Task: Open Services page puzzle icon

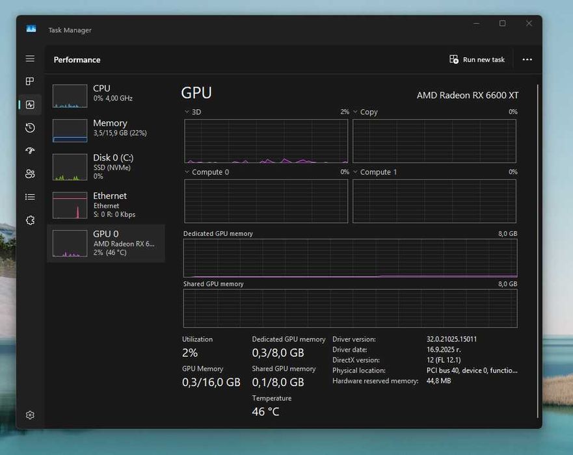Action: [x=30, y=220]
